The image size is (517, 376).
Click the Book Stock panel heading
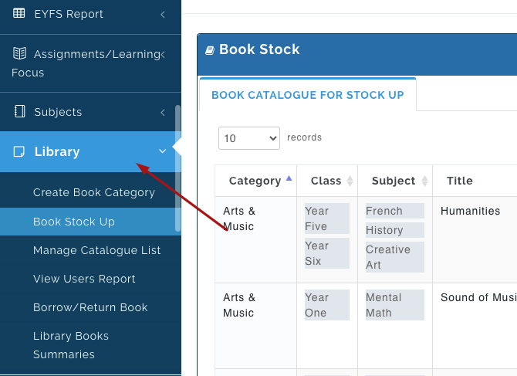[259, 49]
